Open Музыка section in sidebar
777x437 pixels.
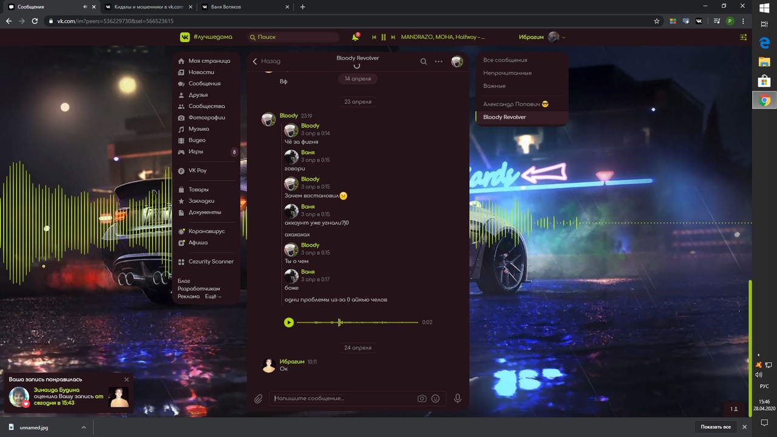pyautogui.click(x=198, y=129)
